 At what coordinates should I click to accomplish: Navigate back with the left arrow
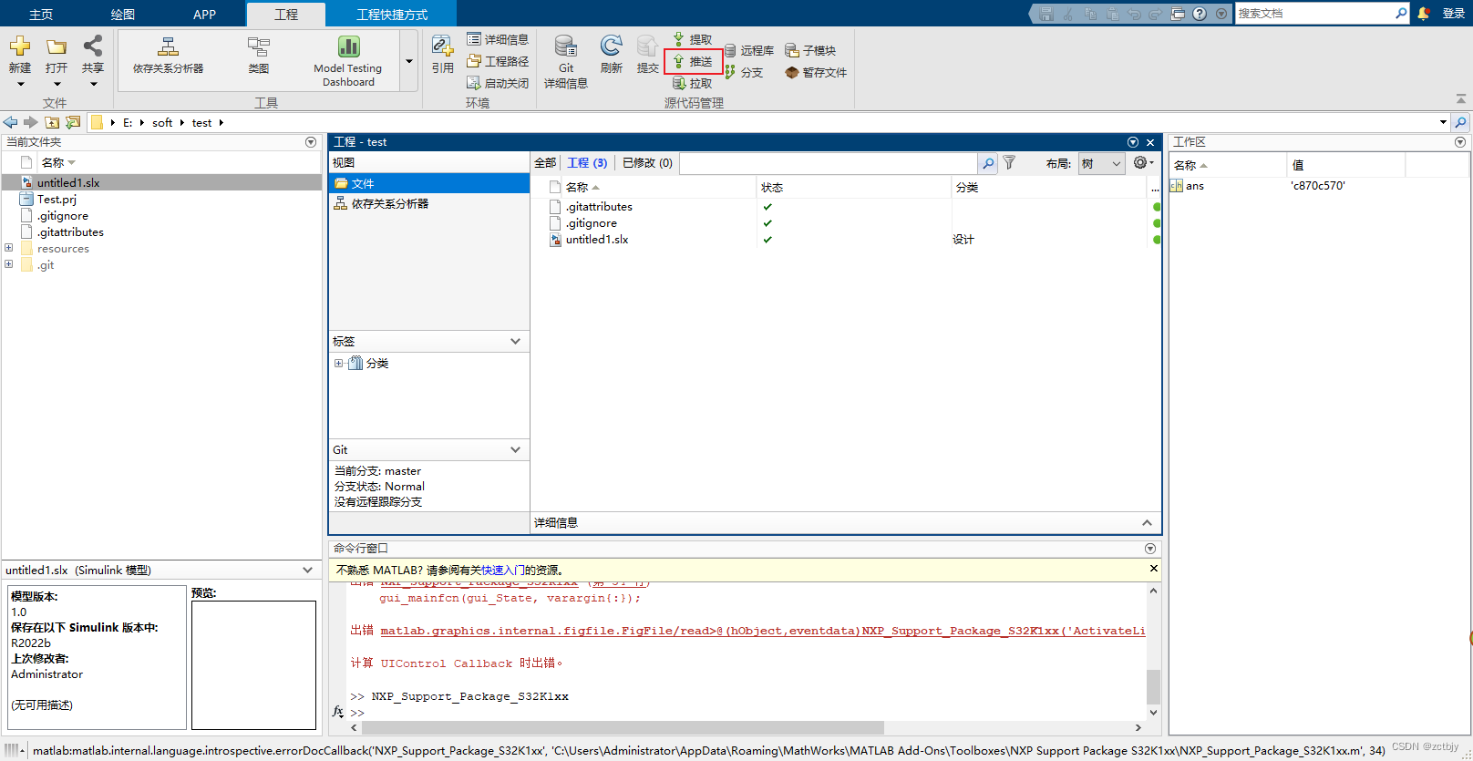pos(11,122)
